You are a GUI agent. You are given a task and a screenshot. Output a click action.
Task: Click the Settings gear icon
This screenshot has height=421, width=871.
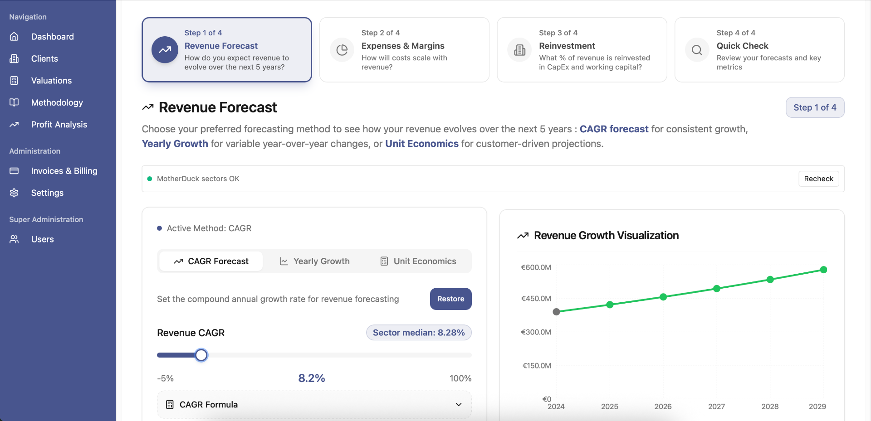14,193
